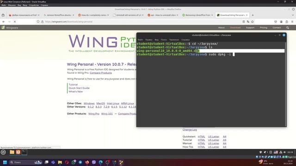Open File Explorer in Windows taskbar
Image resolution: width=296 pixels, height=166 pixels.
coord(60,162)
